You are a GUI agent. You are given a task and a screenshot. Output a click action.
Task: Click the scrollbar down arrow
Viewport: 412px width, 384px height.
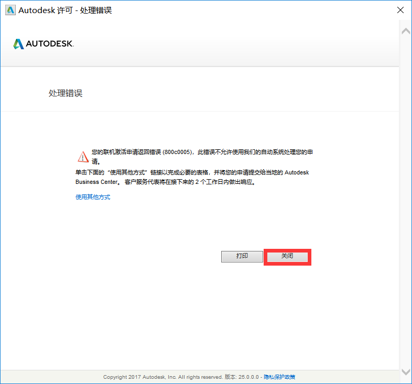pos(406,372)
